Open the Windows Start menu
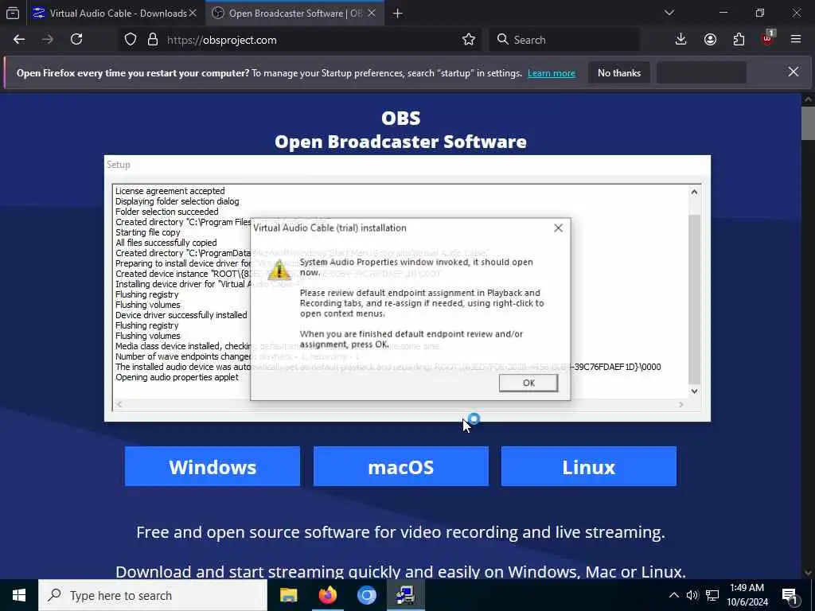815x611 pixels. (19, 595)
